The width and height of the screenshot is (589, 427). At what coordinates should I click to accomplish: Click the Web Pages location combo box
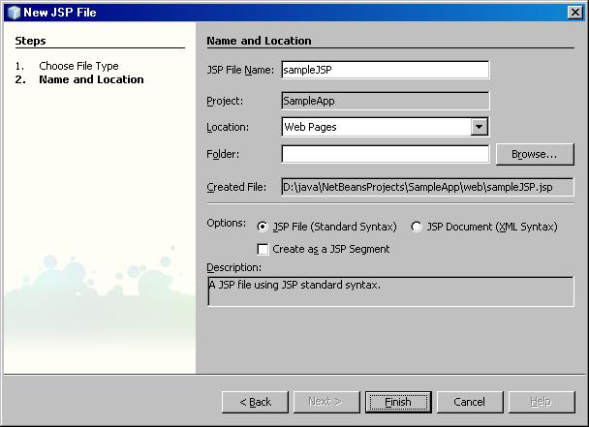coord(385,127)
